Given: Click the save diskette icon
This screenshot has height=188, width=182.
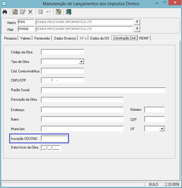Looking at the screenshot, I should coord(41,12).
